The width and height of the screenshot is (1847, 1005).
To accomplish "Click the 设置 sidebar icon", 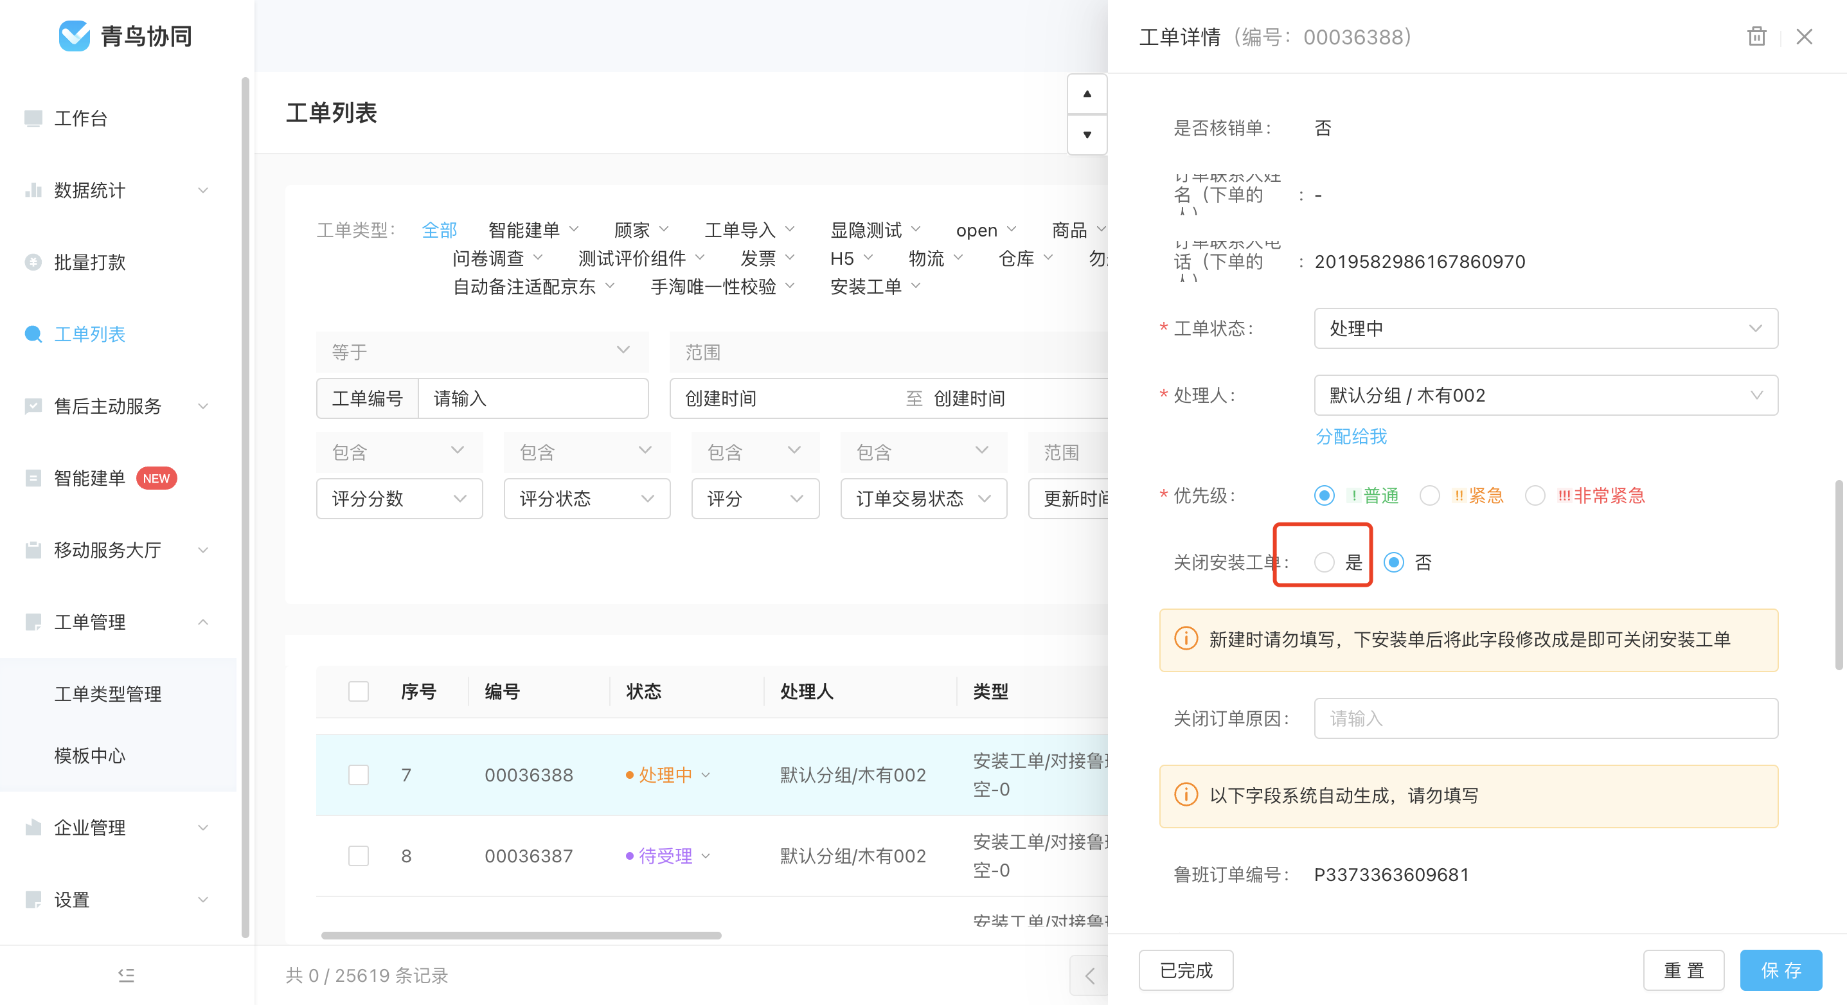I will click(x=33, y=900).
